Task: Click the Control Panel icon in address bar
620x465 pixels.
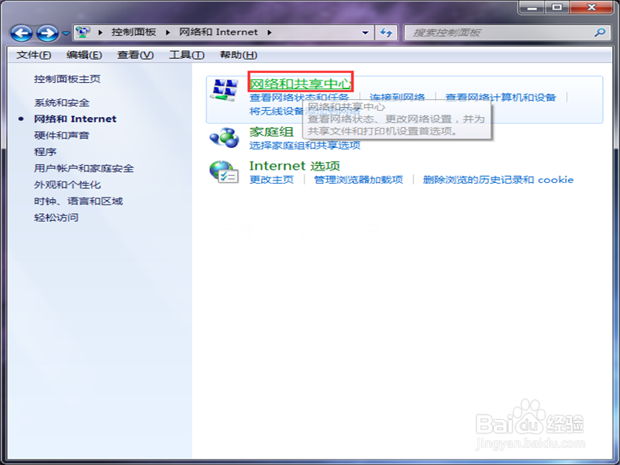Action: 81,33
